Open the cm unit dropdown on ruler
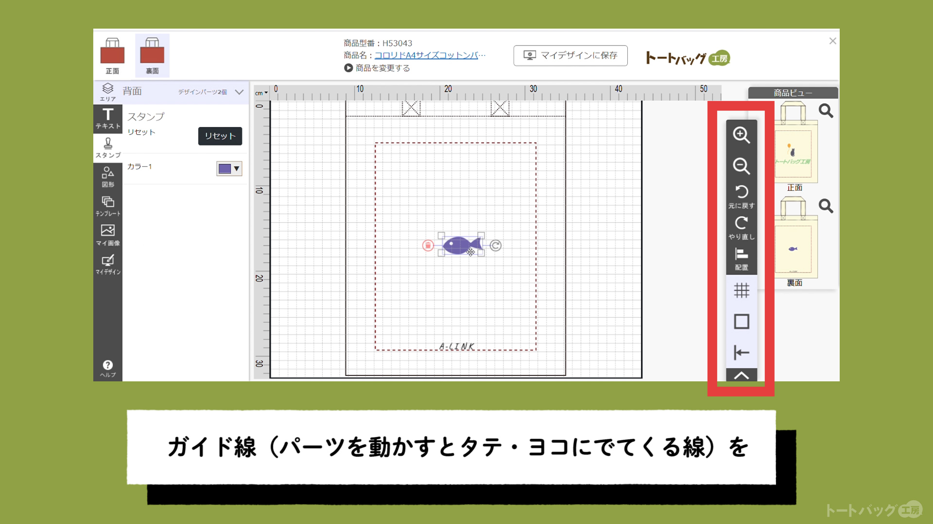Image resolution: width=933 pixels, height=524 pixels. (261, 93)
